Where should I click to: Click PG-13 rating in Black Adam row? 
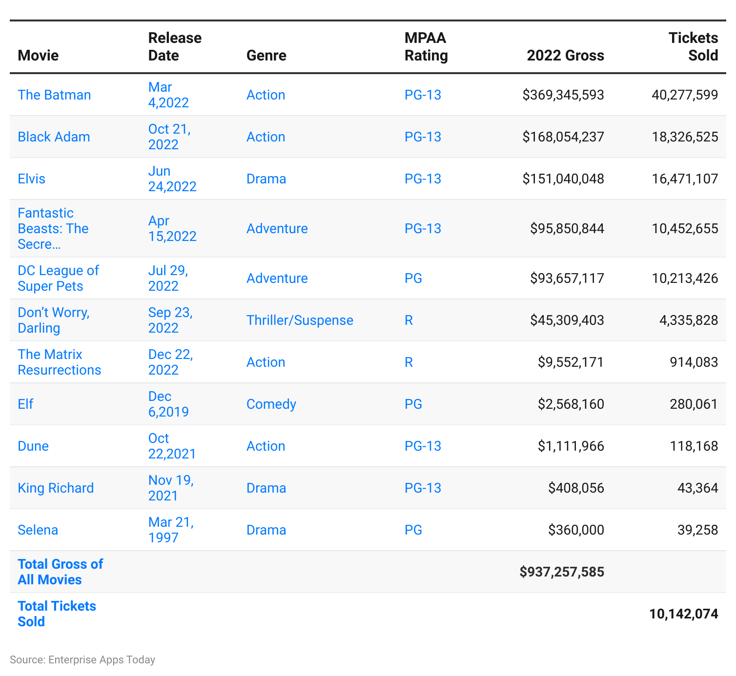[x=423, y=137]
